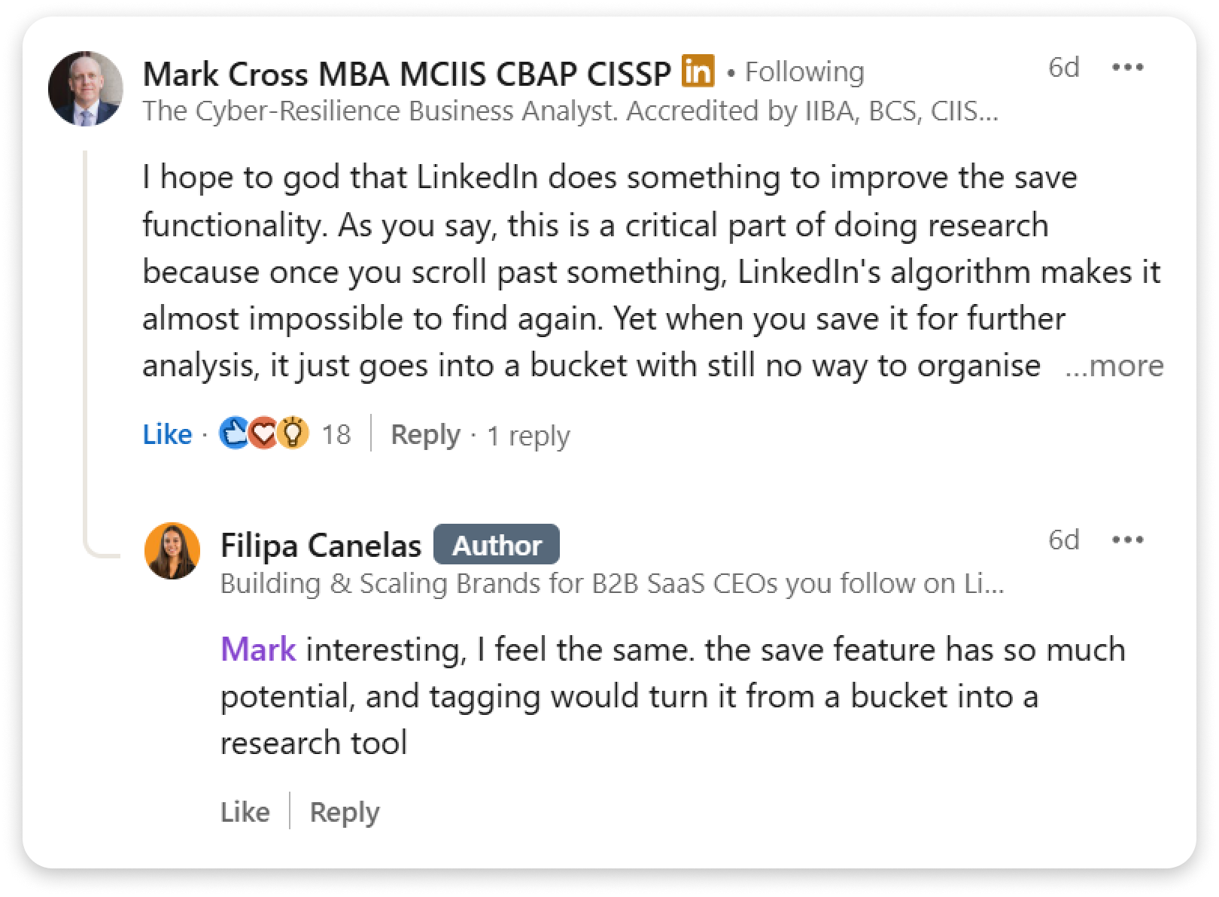Like Filipa Canelas's reply
The width and height of the screenshot is (1219, 897).
tap(245, 812)
